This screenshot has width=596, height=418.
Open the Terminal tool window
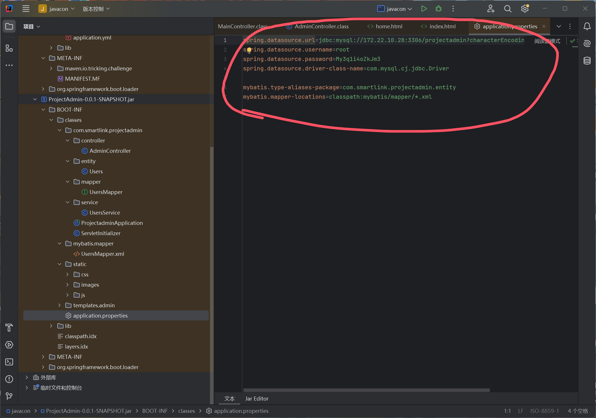click(9, 362)
